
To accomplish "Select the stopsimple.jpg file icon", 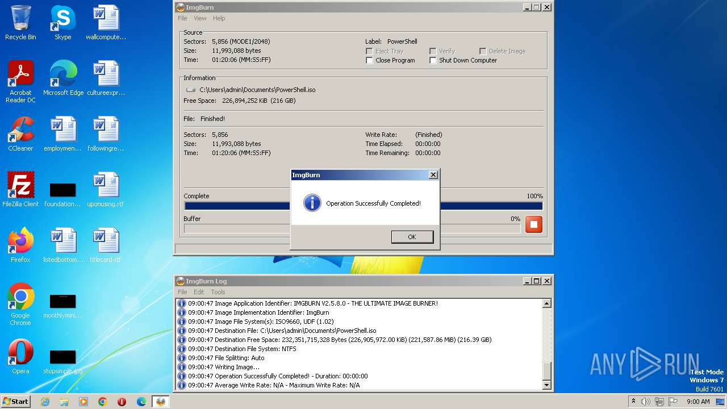I will [x=62, y=361].
